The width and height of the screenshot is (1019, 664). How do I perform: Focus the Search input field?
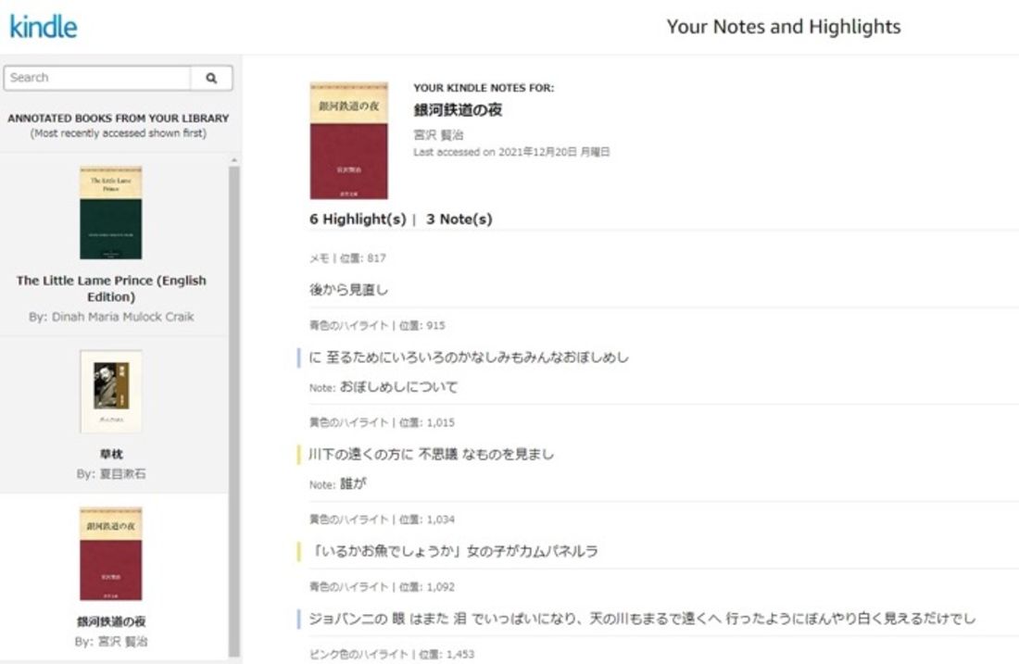tap(97, 78)
